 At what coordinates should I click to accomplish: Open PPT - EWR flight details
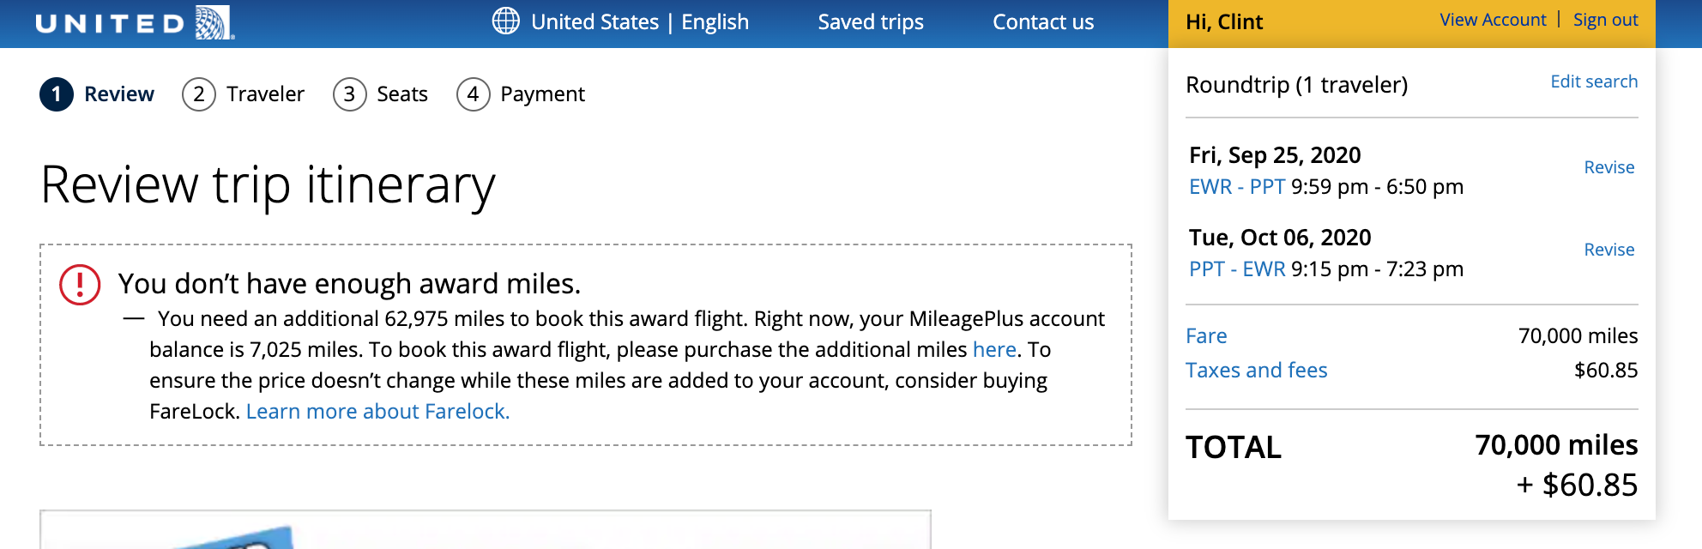pos(1236,269)
